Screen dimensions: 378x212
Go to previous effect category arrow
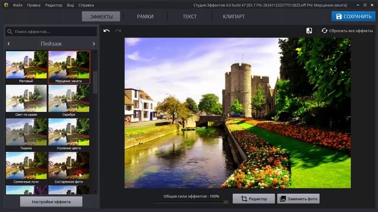coord(9,44)
